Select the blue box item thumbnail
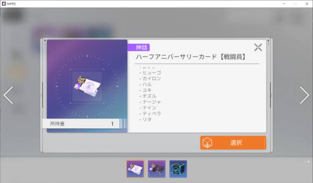This screenshot has width=313, height=183. point(178,169)
